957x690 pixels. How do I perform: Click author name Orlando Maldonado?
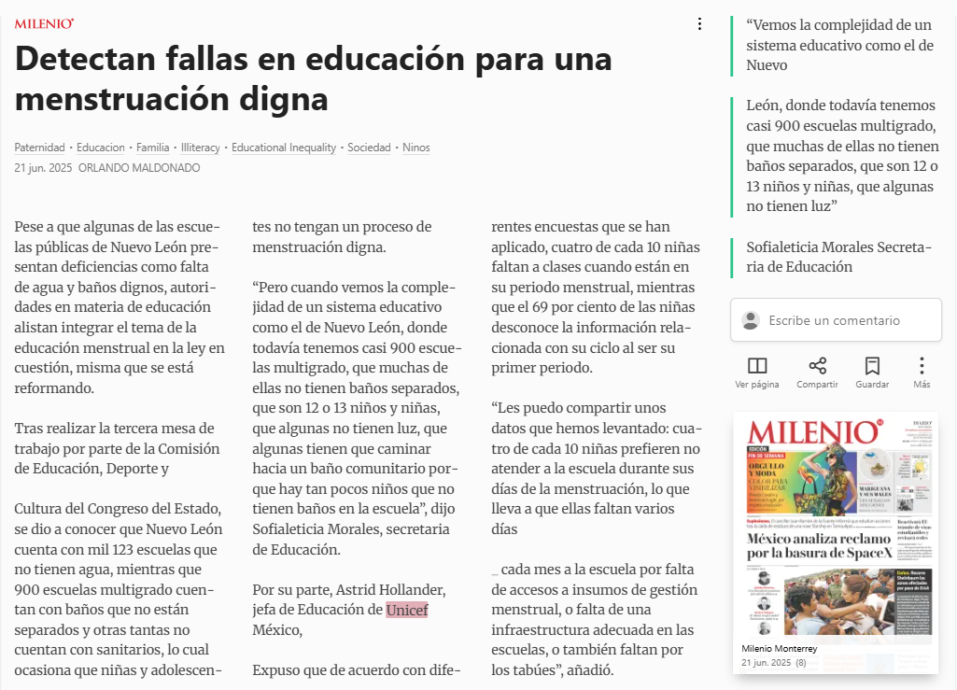pos(139,168)
